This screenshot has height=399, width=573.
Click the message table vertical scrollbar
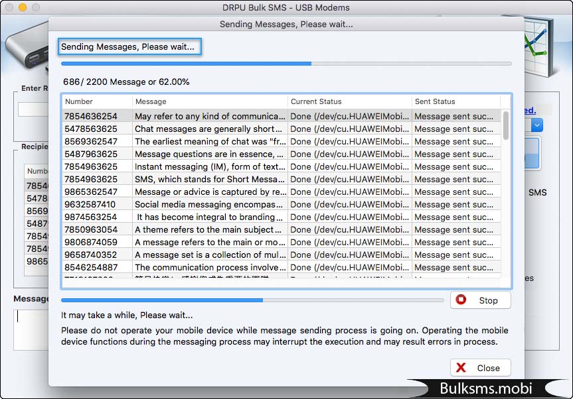506,125
